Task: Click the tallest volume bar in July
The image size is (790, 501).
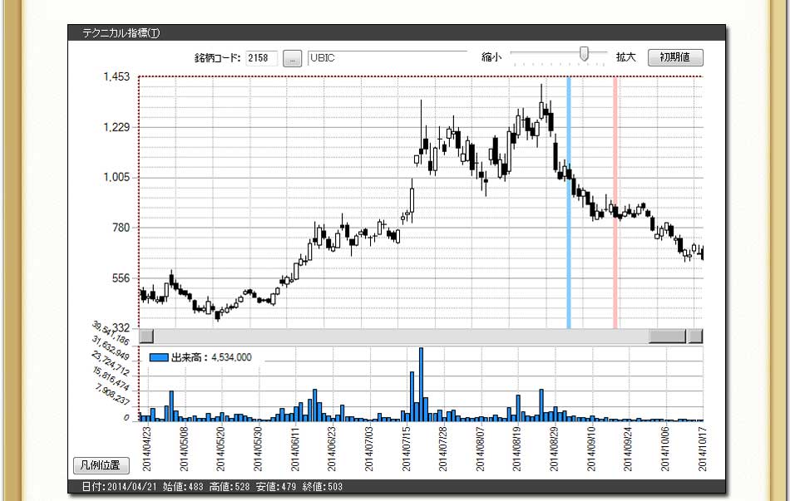Action: (422, 384)
